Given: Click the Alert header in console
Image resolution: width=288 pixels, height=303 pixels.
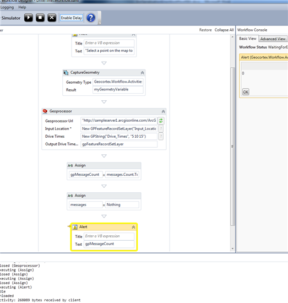Looking at the screenshot, I should tap(264, 57).
